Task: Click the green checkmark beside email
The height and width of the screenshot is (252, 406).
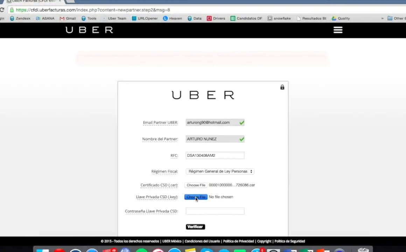Action: coord(241,122)
